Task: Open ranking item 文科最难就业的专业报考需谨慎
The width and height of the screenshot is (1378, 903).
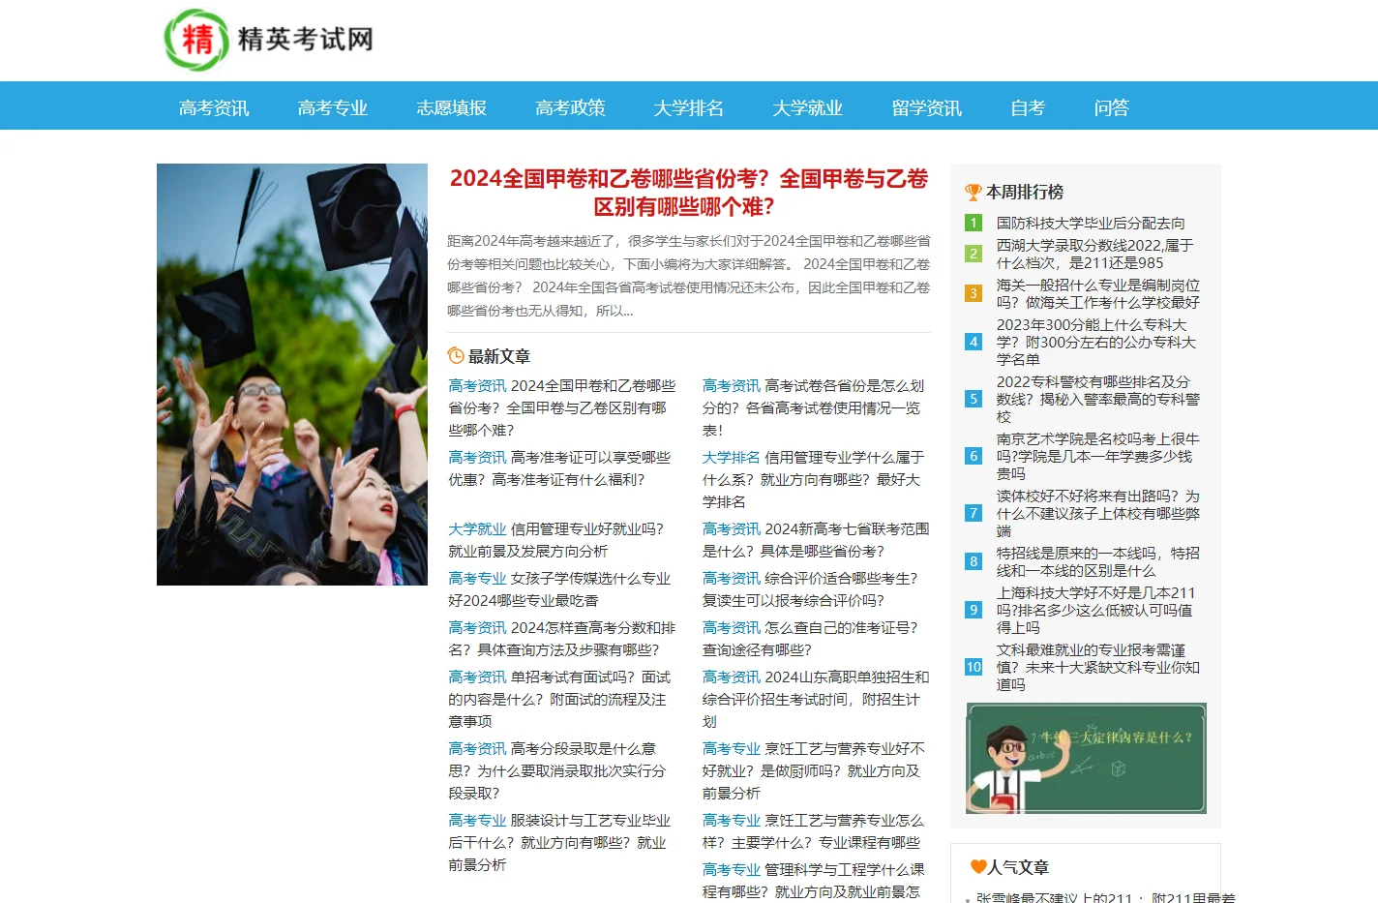Action: tap(1098, 667)
